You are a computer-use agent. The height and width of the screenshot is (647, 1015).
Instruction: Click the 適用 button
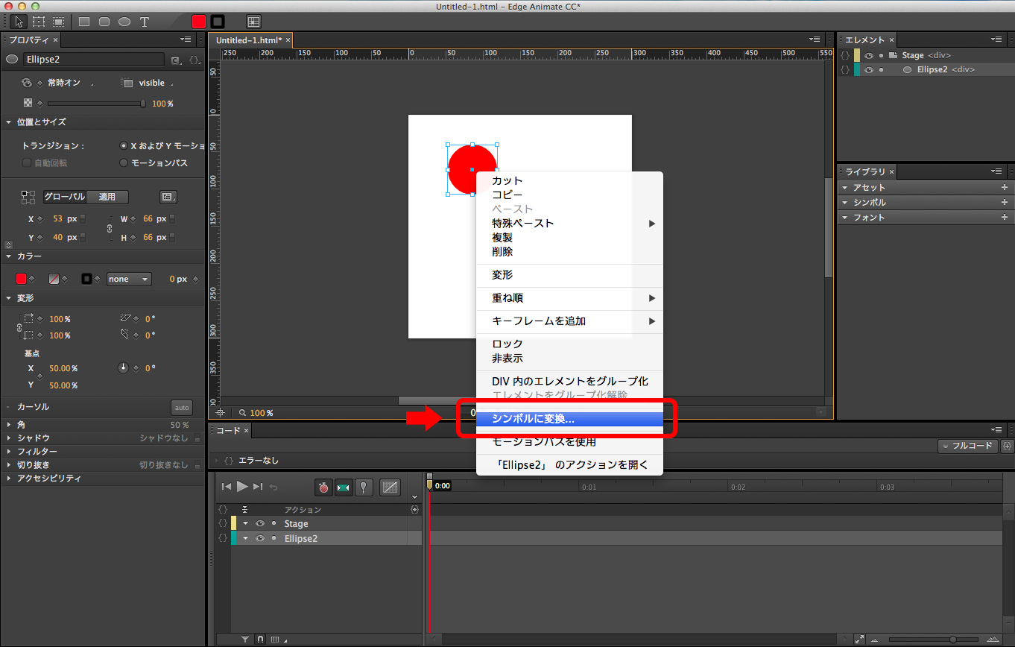pyautogui.click(x=107, y=197)
